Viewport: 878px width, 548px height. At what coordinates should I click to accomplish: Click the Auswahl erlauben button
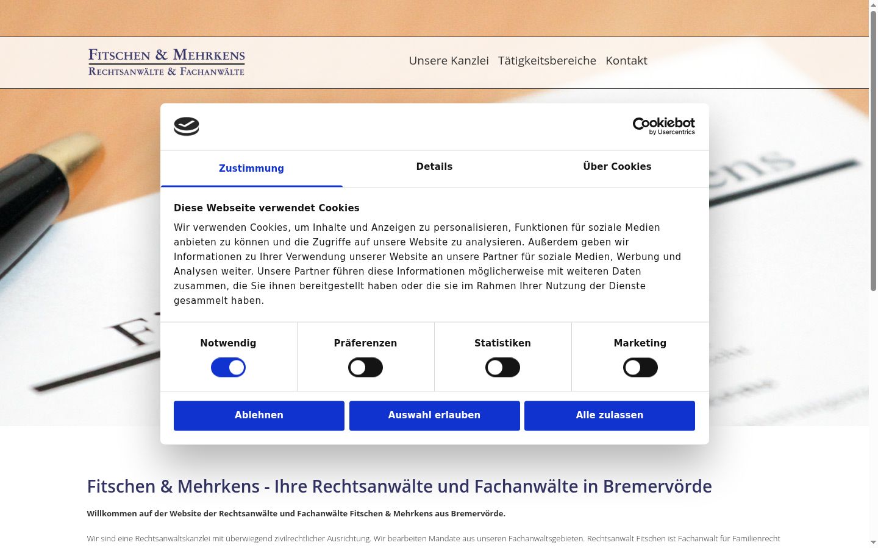pyautogui.click(x=435, y=415)
